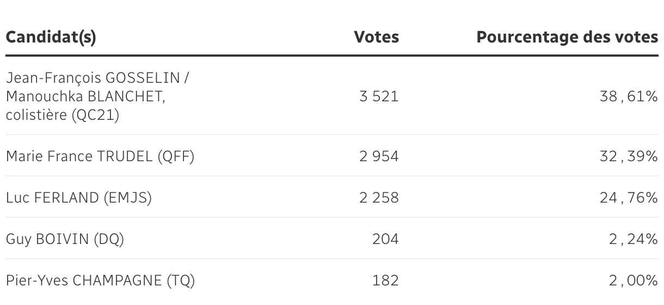
Task: Click the 2 954 votes cell
Action: pyautogui.click(x=379, y=157)
